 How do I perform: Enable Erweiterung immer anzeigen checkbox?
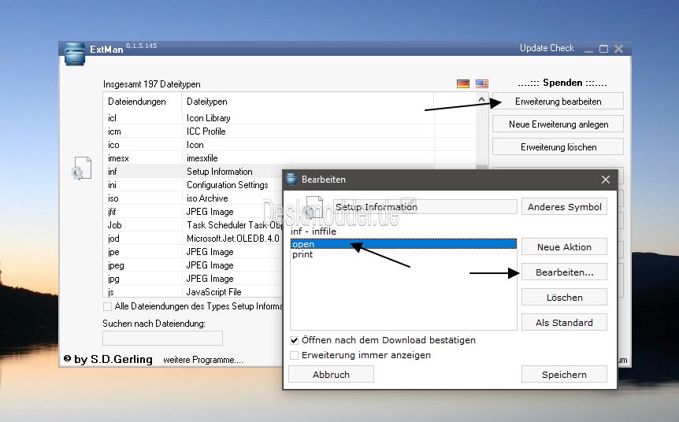click(x=294, y=355)
